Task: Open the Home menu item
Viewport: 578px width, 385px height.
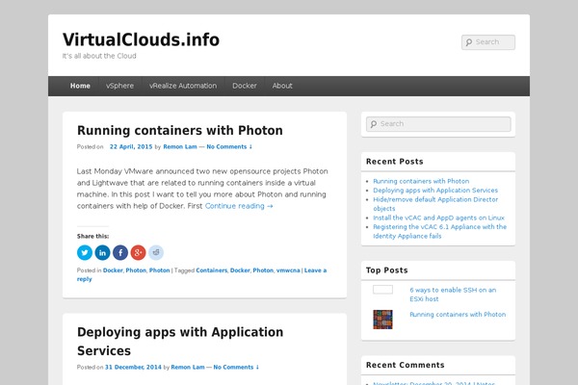Action: pos(80,86)
